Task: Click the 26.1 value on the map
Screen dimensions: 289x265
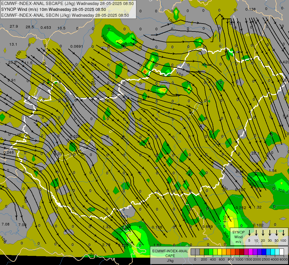Action: click(255, 153)
